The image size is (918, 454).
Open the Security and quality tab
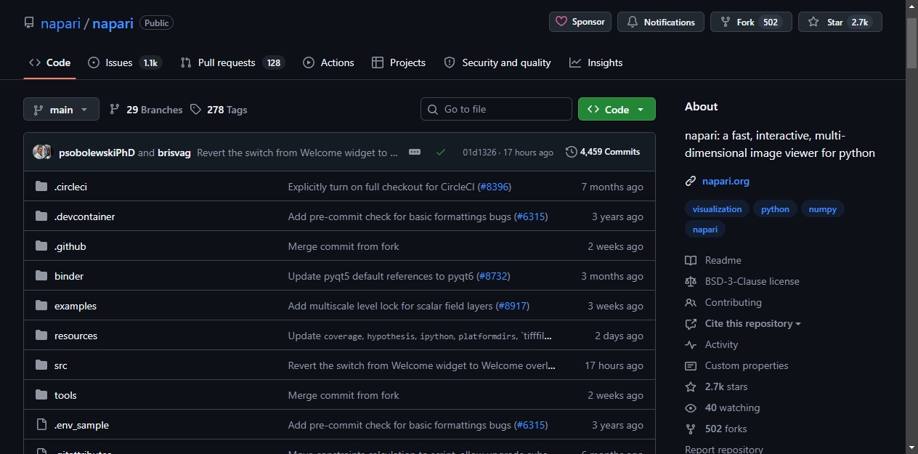pyautogui.click(x=497, y=62)
